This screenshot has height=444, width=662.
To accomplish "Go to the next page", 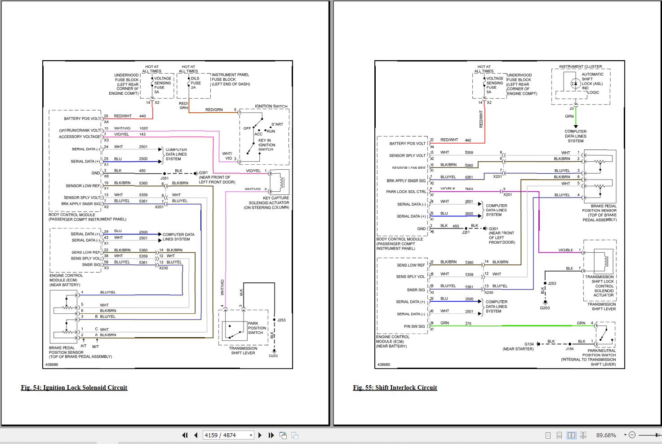I will click(260, 435).
